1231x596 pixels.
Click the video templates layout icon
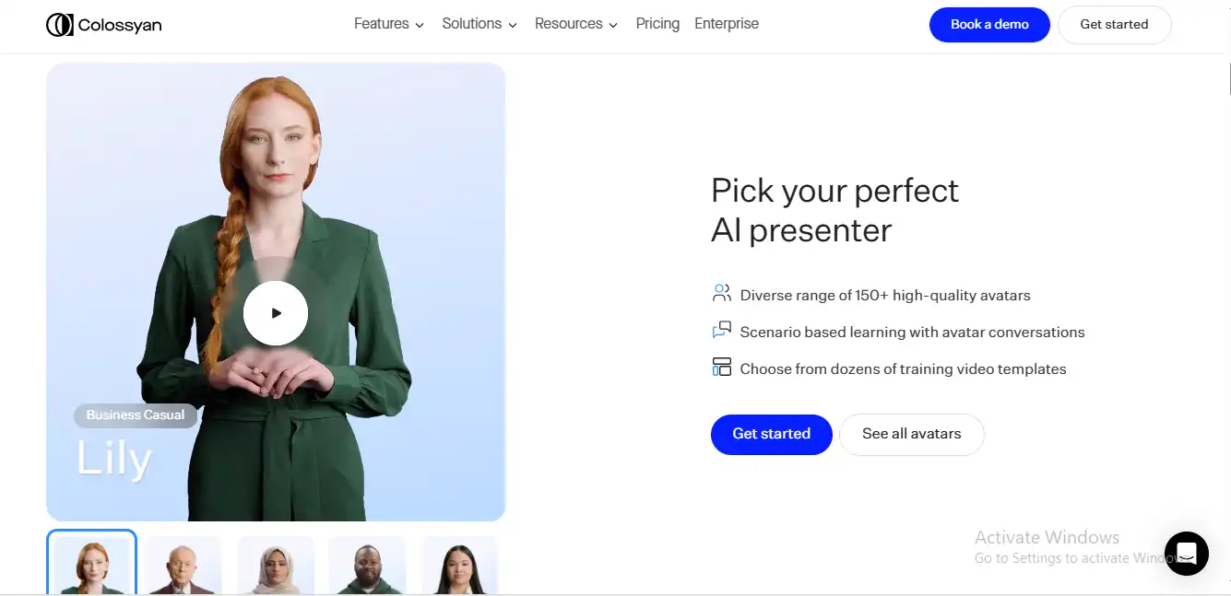pos(721,368)
